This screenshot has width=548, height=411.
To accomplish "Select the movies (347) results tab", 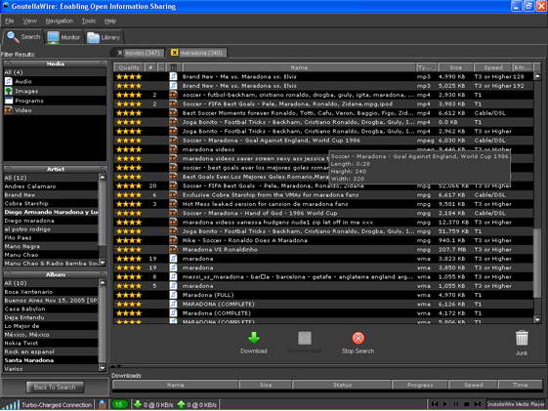I will (143, 53).
